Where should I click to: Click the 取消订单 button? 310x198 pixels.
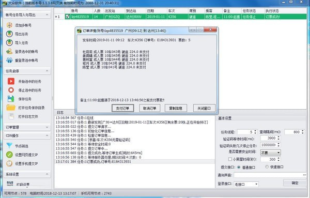[x=150, y=108]
